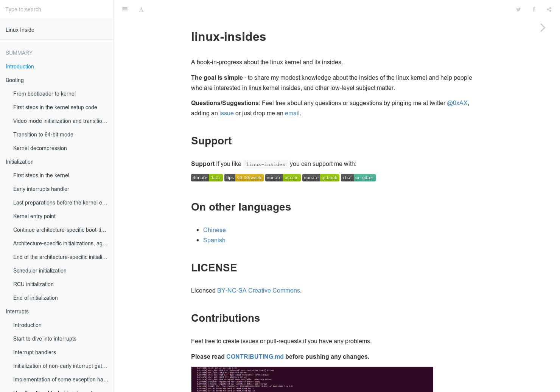Image resolution: width=560 pixels, height=392 pixels.
Task: Open the CONTRIBUTING.md link
Action: pos(255,356)
